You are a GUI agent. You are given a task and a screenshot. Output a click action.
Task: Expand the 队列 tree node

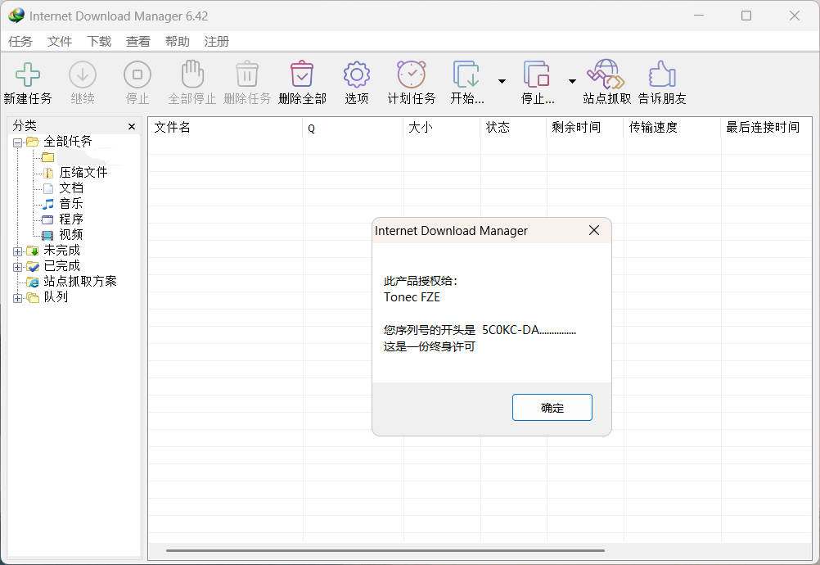pyautogui.click(x=18, y=297)
